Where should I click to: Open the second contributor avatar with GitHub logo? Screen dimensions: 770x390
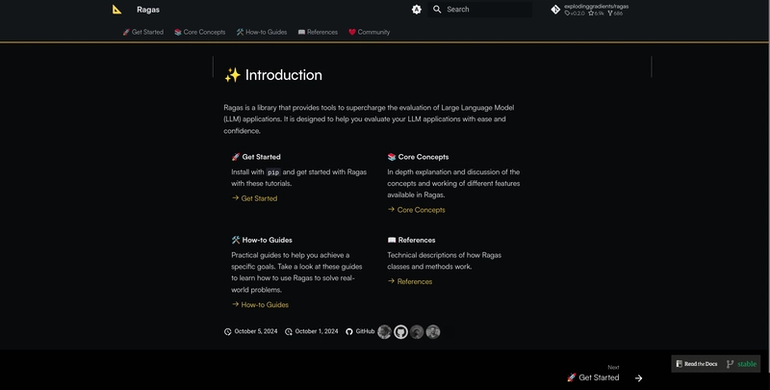[400, 332]
